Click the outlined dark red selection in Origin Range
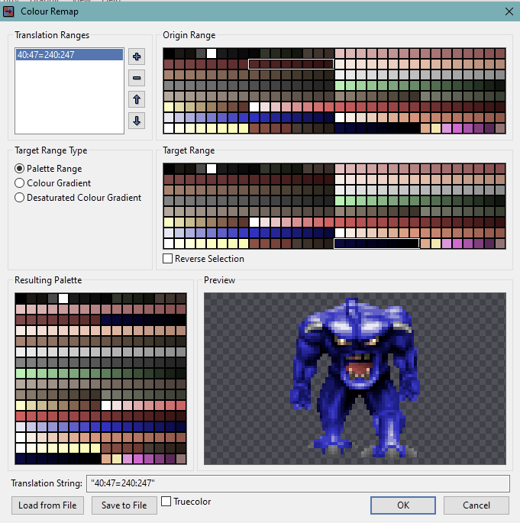 [x=291, y=64]
